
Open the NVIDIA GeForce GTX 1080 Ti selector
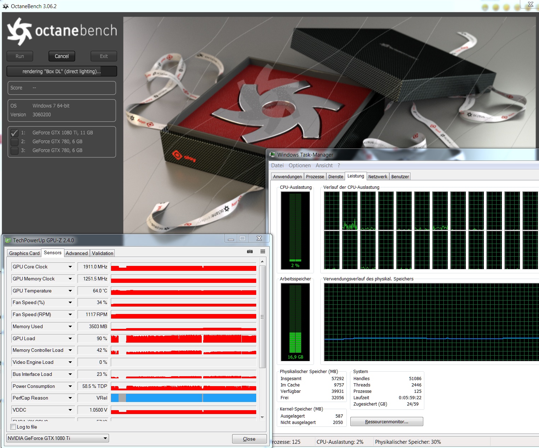click(x=58, y=438)
